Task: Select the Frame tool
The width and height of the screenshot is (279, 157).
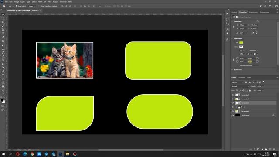Action: (x=3, y=34)
